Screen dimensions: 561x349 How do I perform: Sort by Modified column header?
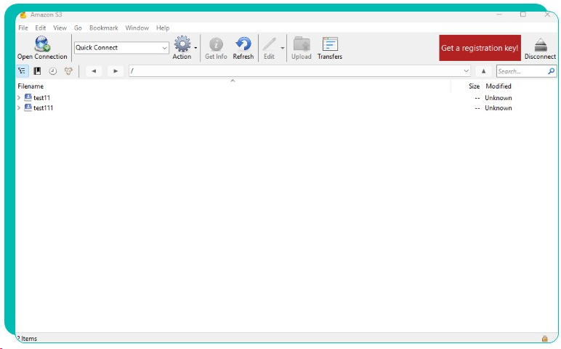click(499, 86)
